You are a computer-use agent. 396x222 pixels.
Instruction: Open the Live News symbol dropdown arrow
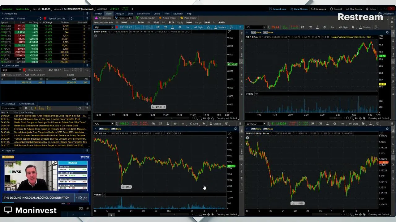pos(20,108)
